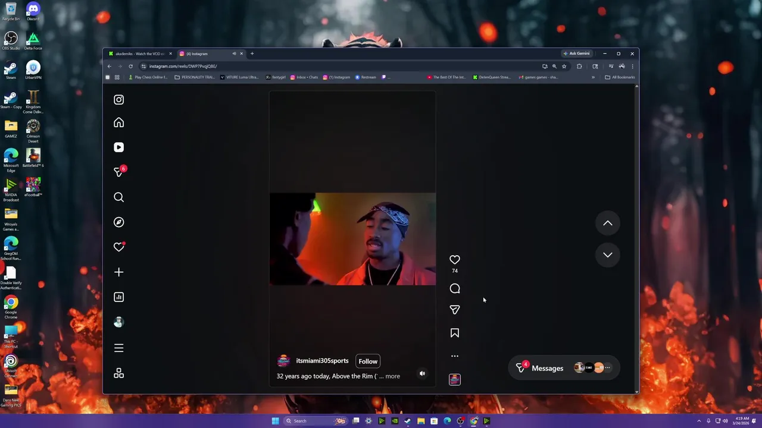
Task: Mute the Instagram tab audio icon
Action: (x=234, y=53)
